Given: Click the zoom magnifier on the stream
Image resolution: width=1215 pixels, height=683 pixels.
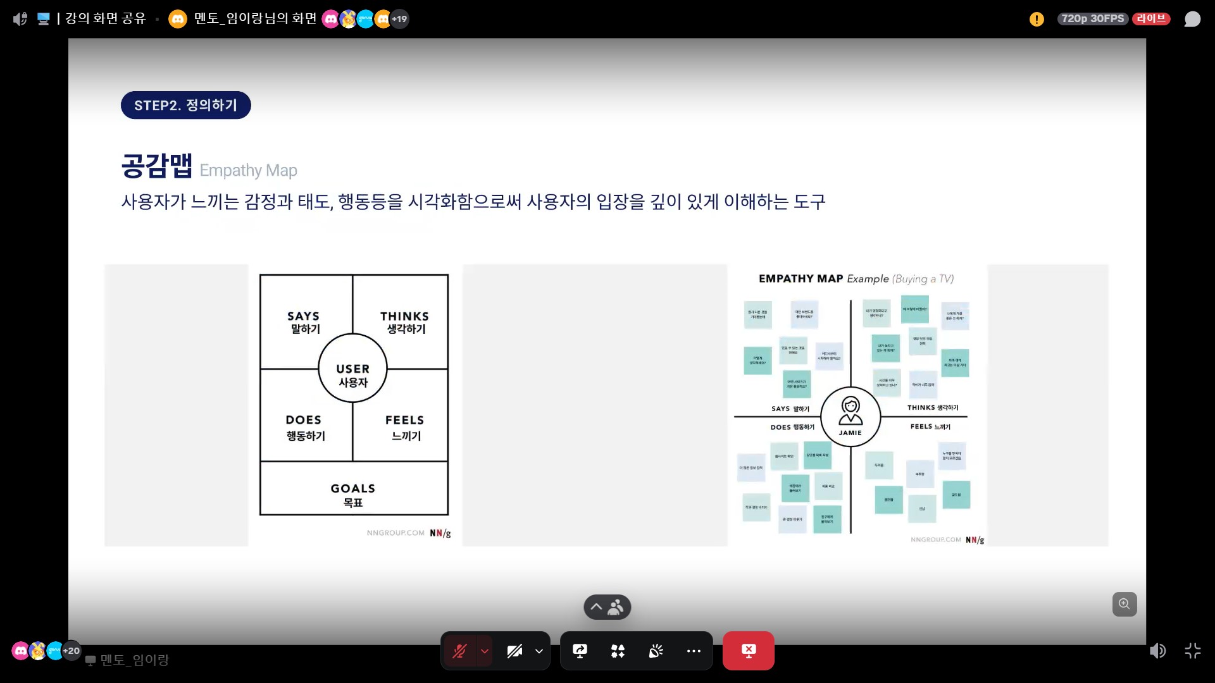Looking at the screenshot, I should point(1125,604).
